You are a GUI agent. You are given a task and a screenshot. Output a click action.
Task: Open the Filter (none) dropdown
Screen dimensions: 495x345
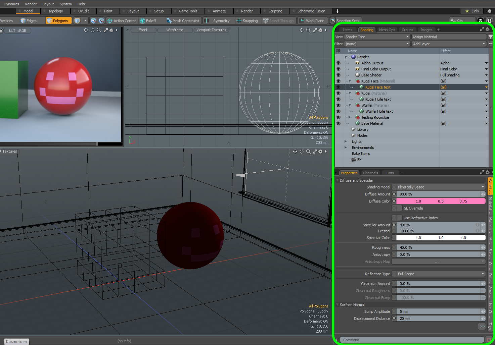pyautogui.click(x=377, y=44)
